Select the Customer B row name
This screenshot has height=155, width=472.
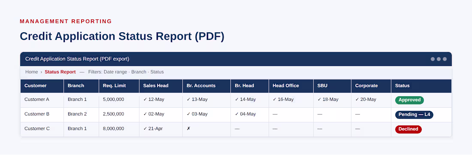(37, 114)
